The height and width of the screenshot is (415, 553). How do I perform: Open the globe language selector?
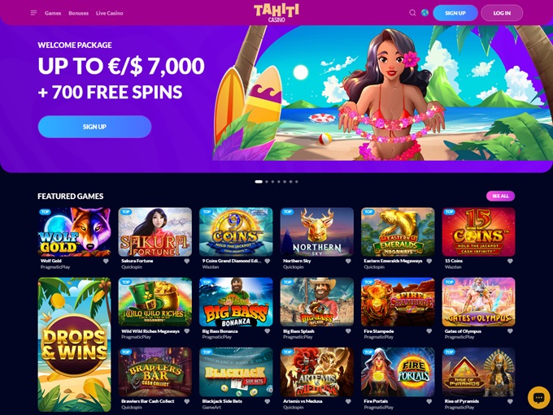tap(425, 13)
